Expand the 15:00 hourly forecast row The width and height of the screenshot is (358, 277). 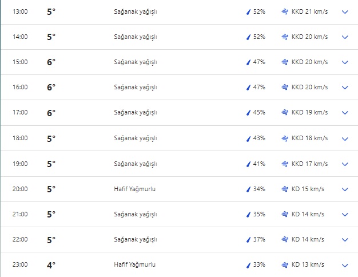pyautogui.click(x=345, y=62)
